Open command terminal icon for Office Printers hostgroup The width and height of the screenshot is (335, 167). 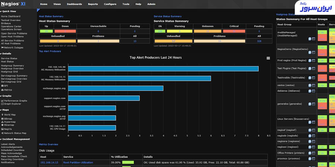313,153
